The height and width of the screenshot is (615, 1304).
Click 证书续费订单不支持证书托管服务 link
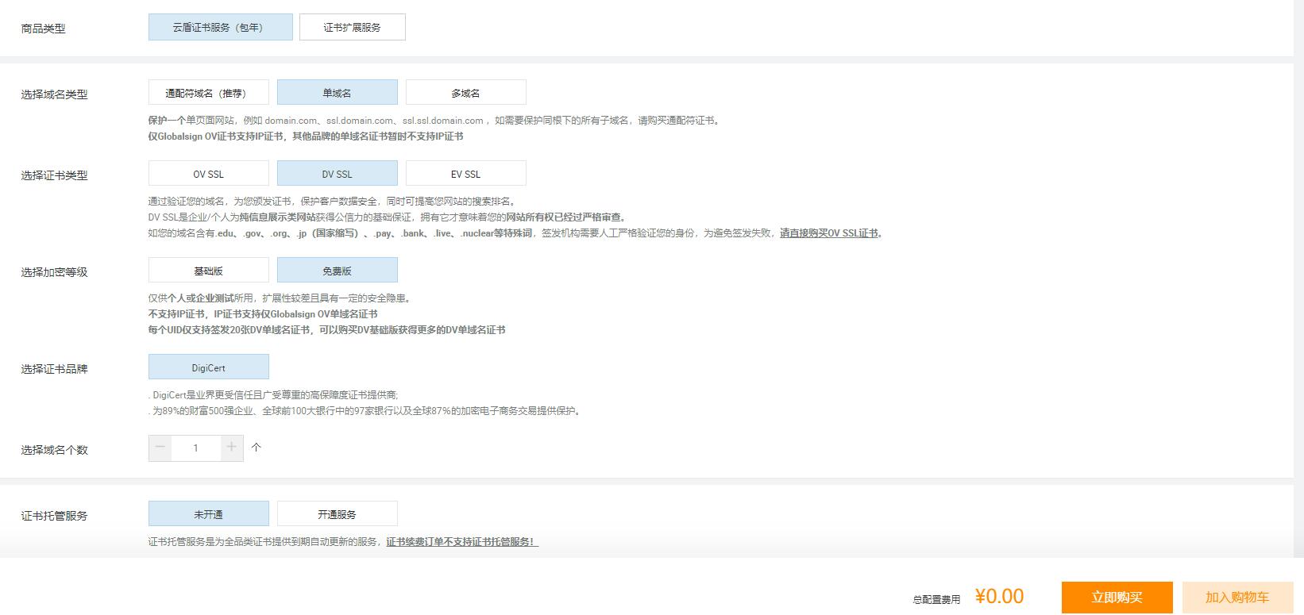point(461,542)
